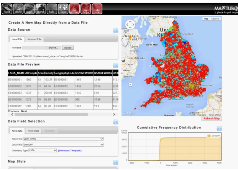Click the Download Template link

(x=70, y=150)
